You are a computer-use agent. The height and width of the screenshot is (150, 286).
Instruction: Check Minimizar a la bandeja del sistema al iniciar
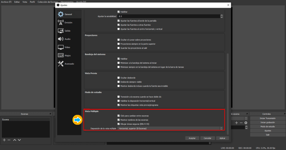[119, 63]
